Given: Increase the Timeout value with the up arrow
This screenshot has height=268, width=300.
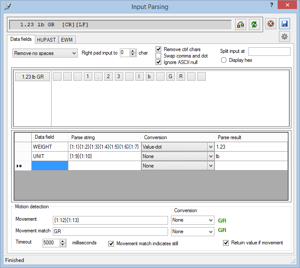Looking at the screenshot, I should coord(63,241).
